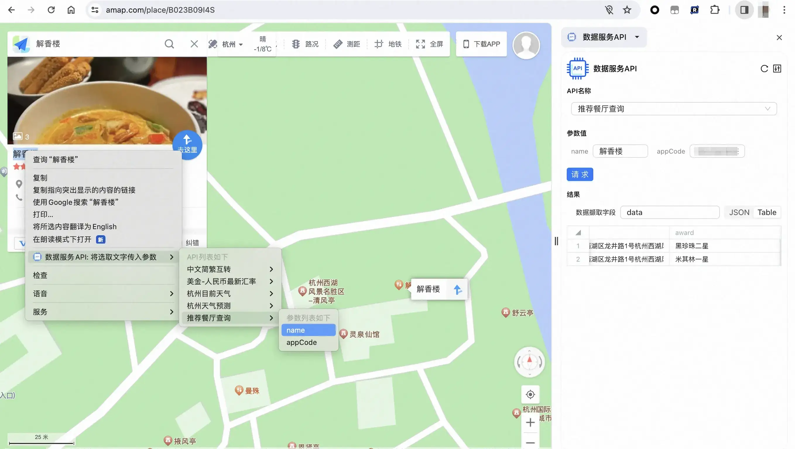
Task: Toggle the 地铁 subway map
Action: click(x=388, y=44)
